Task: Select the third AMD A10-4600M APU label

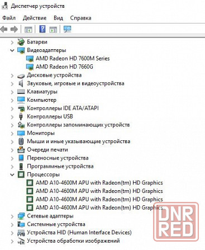Action: pos(99,199)
